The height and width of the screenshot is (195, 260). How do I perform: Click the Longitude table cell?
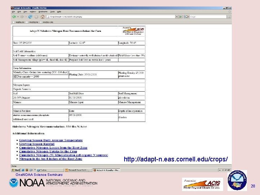click(131, 43)
